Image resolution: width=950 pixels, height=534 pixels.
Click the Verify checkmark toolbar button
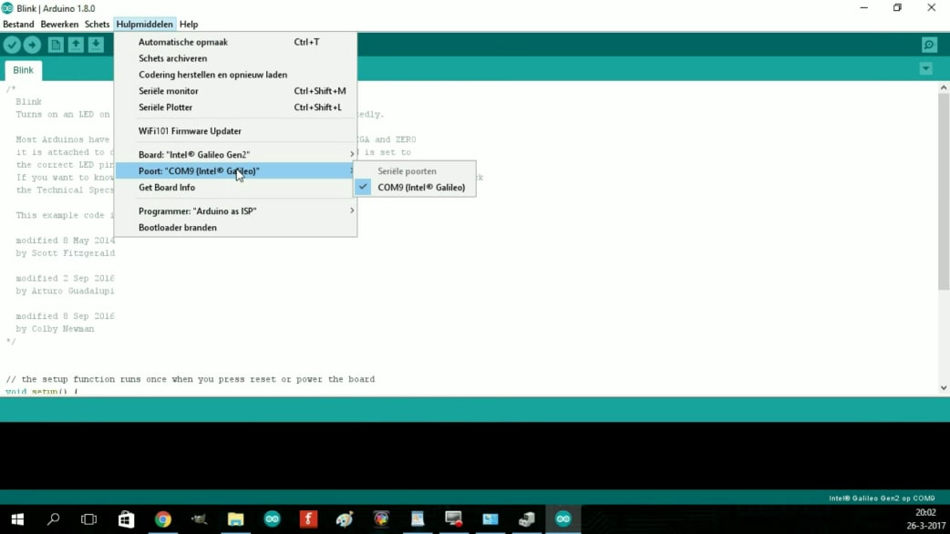[12, 45]
